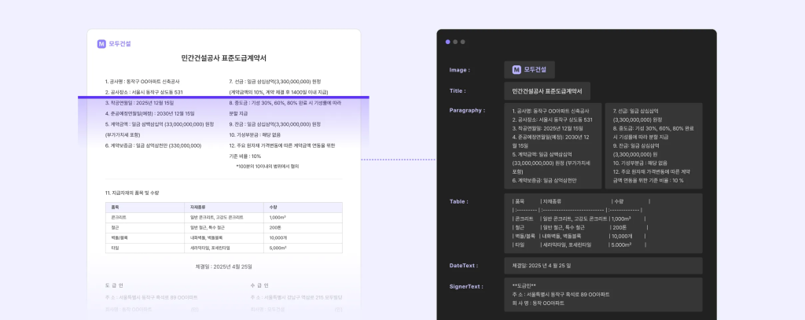Click the middle gray dot in the panel header
The image size is (805, 320).
[456, 42]
